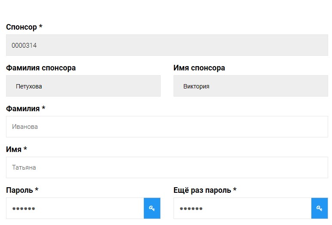Click into the Имя field showing Татьяна
This screenshot has height=225, width=332.
pyautogui.click(x=167, y=167)
